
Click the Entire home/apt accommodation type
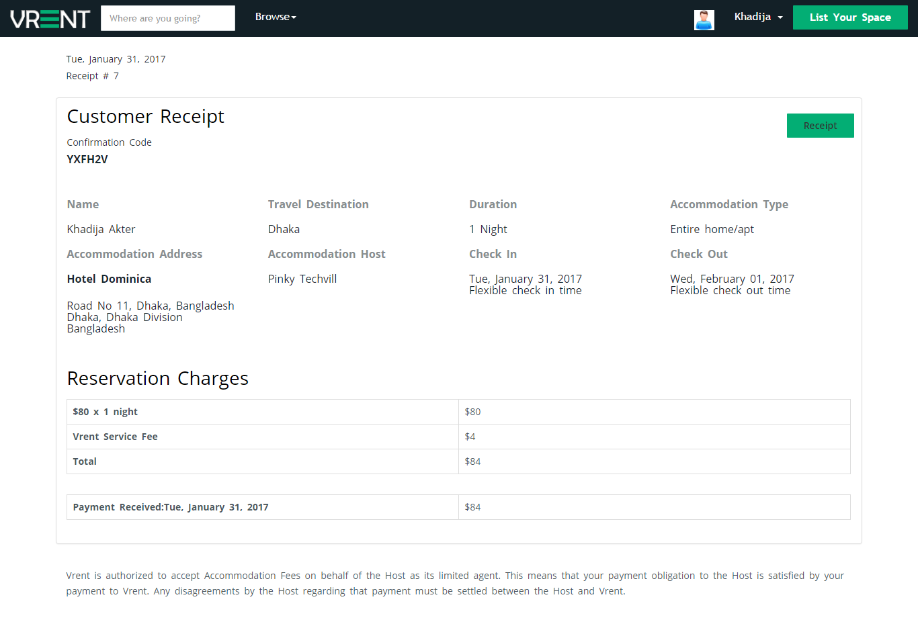point(712,229)
